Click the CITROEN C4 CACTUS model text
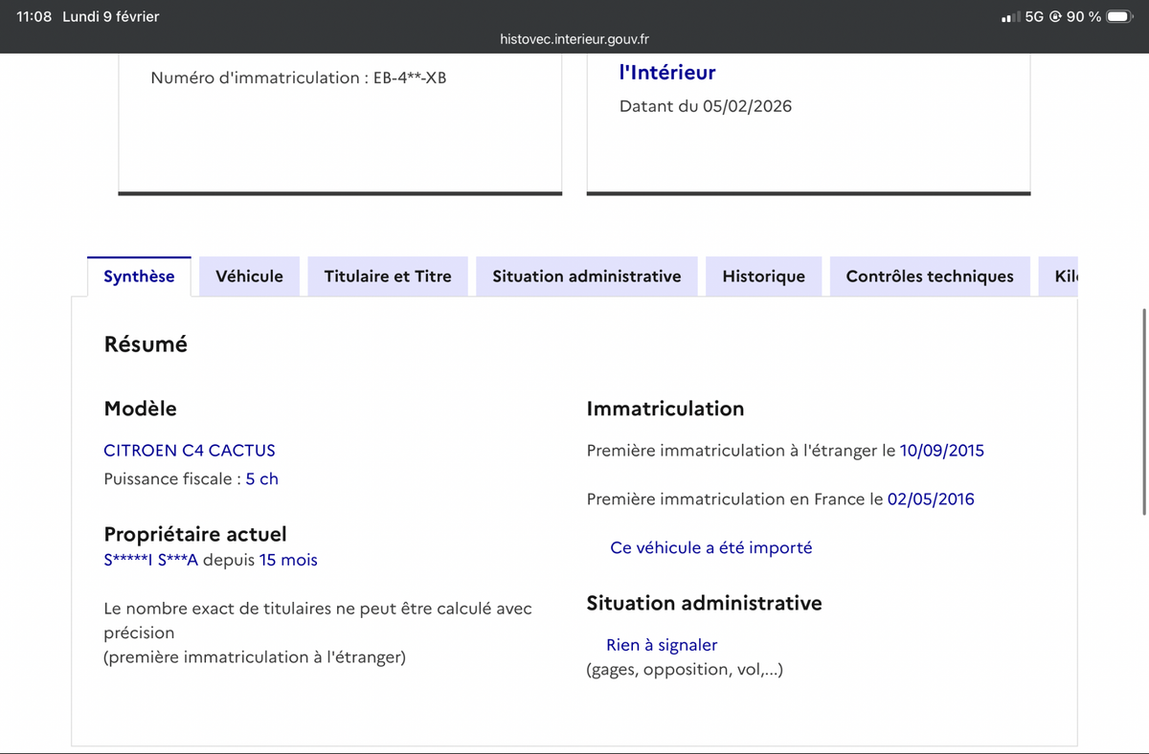The image size is (1149, 754). pyautogui.click(x=190, y=451)
